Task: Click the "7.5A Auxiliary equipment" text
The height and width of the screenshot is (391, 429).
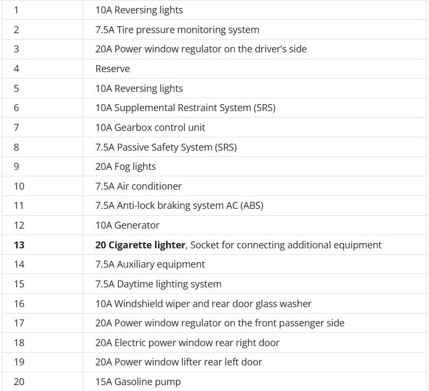Action: tap(150, 264)
